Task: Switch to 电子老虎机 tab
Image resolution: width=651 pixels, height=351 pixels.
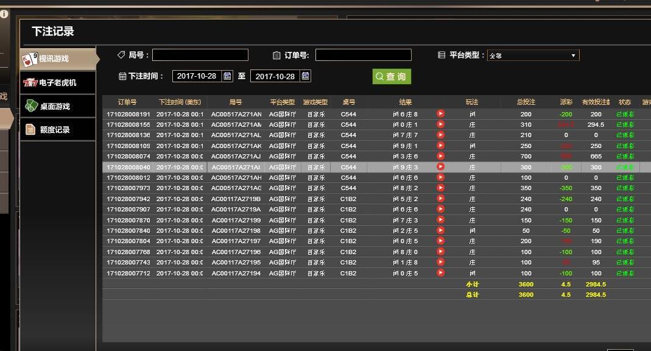Action: (x=58, y=83)
